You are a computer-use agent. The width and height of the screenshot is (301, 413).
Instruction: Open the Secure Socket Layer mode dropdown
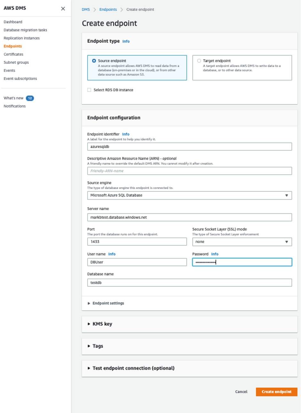242,242
